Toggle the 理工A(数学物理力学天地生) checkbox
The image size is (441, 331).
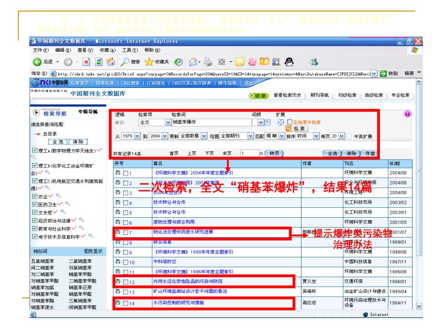tap(35, 150)
